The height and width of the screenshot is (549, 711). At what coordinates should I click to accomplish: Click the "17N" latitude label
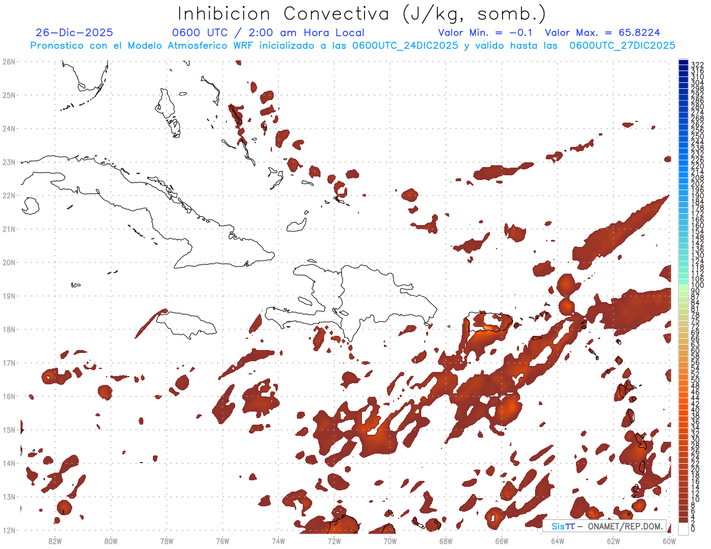pos(9,362)
